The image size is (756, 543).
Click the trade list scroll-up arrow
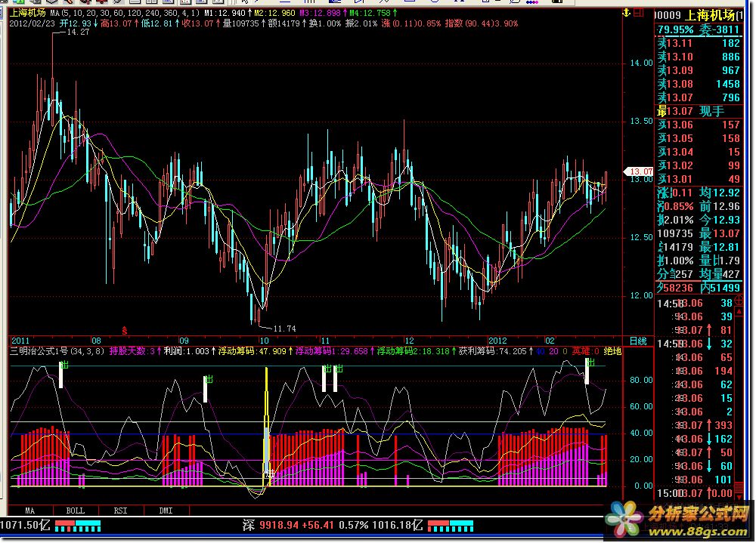pyautogui.click(x=739, y=312)
